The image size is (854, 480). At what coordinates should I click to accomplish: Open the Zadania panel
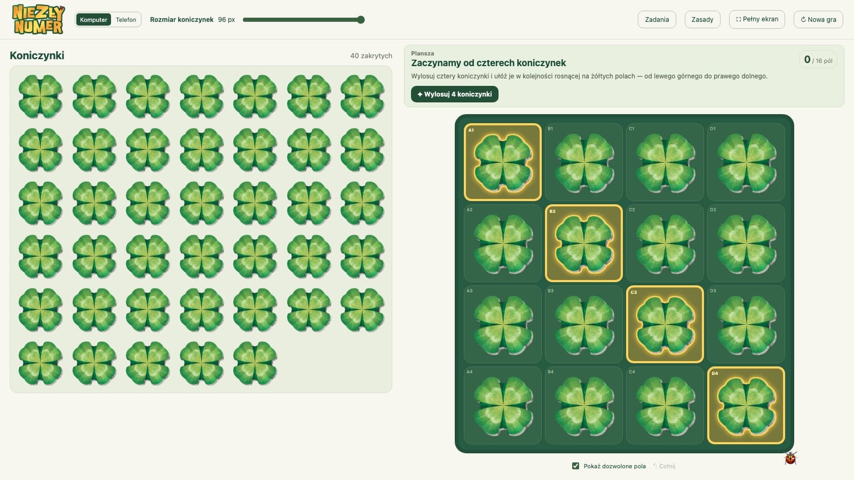coord(657,20)
